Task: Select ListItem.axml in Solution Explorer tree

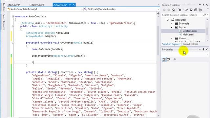Action: 190,31
